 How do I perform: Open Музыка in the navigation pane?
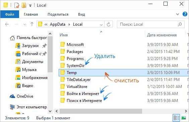[26, 70]
